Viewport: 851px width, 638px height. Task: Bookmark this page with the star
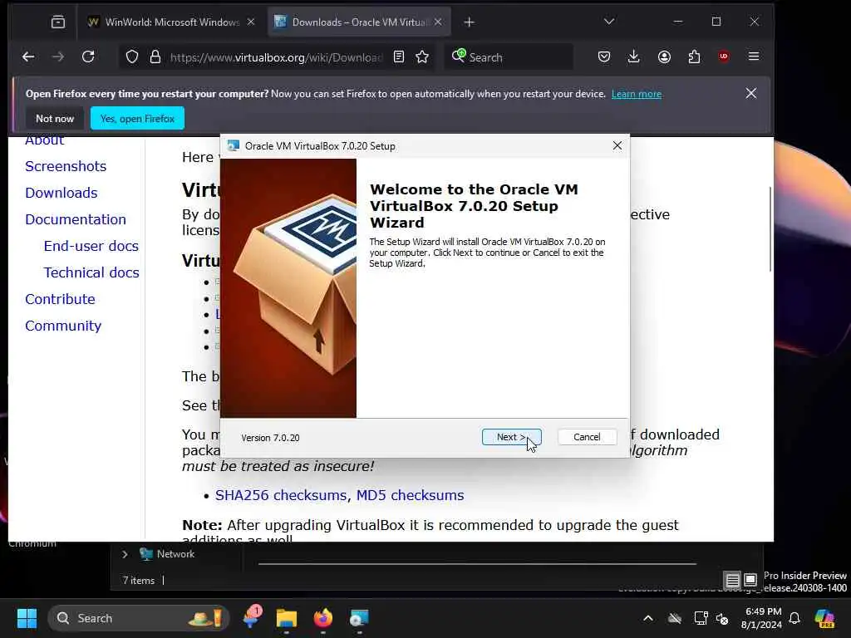click(422, 57)
